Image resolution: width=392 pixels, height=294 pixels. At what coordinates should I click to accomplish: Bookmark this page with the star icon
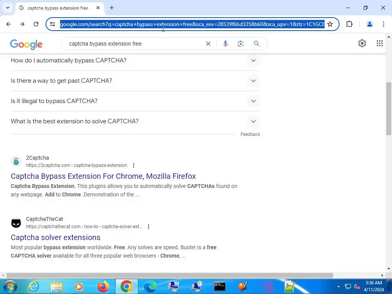click(x=330, y=24)
